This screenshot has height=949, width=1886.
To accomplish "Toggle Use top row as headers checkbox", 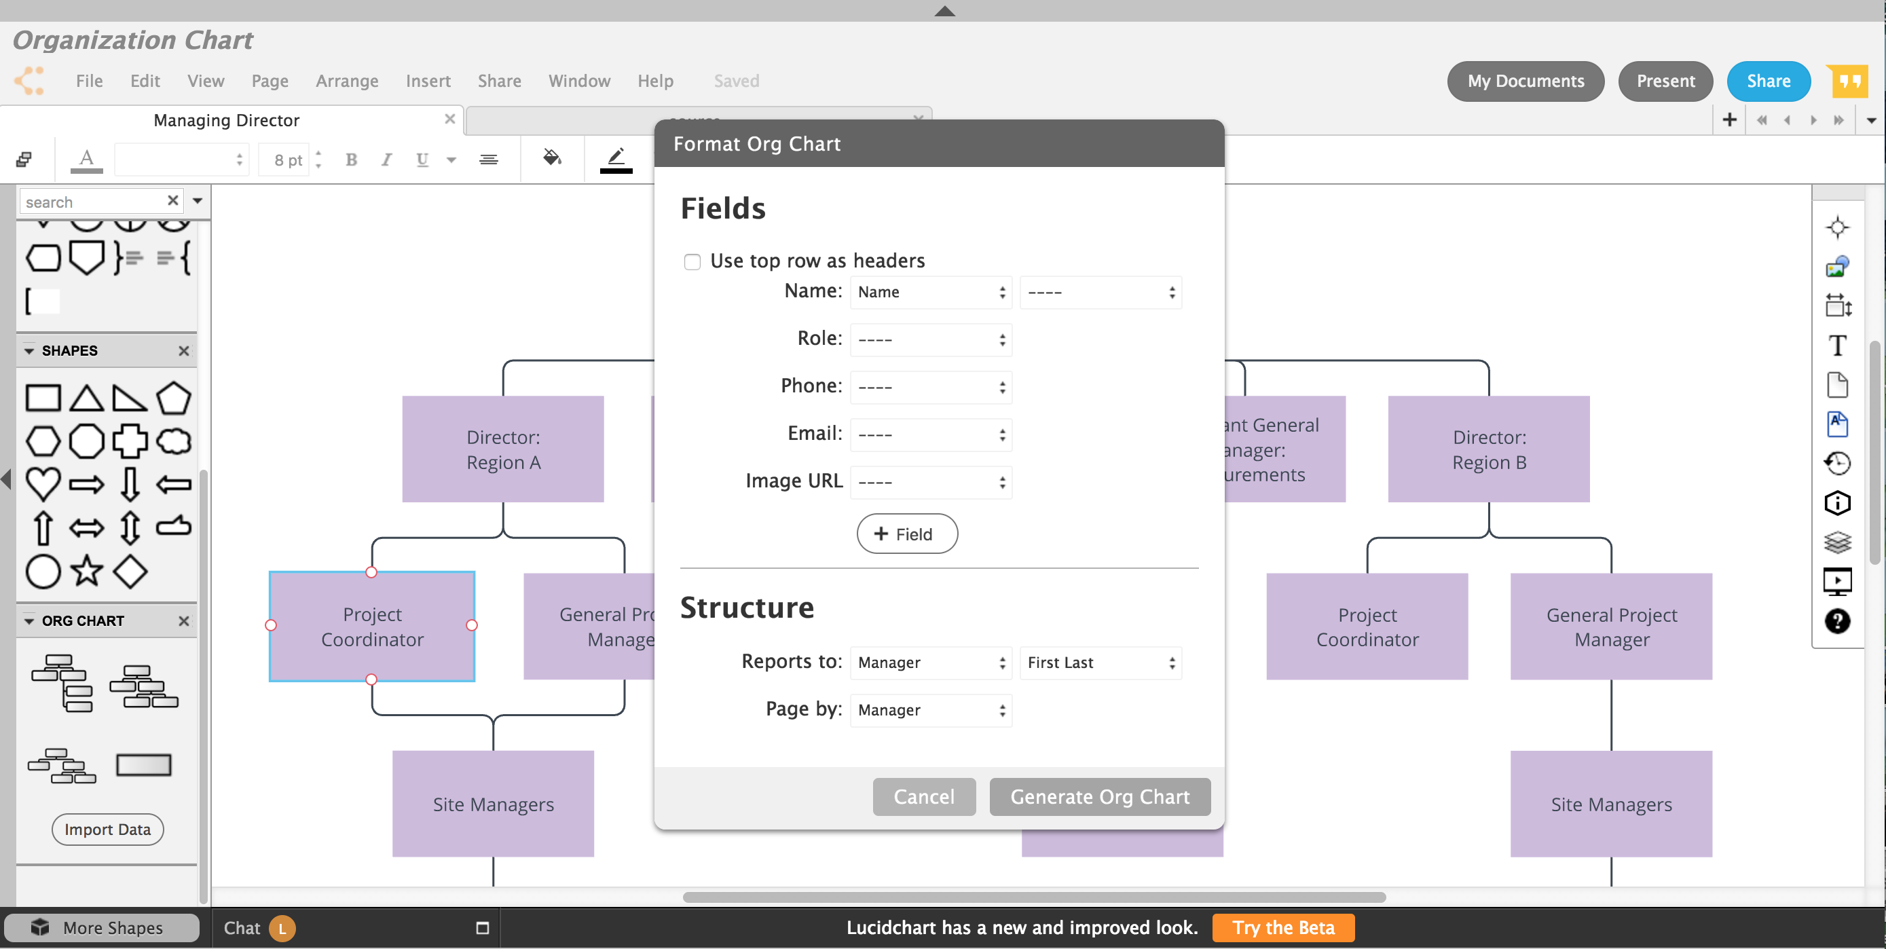I will pos(691,259).
